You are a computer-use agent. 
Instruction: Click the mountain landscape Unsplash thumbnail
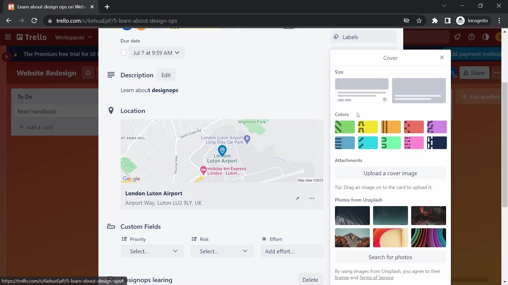point(352,238)
